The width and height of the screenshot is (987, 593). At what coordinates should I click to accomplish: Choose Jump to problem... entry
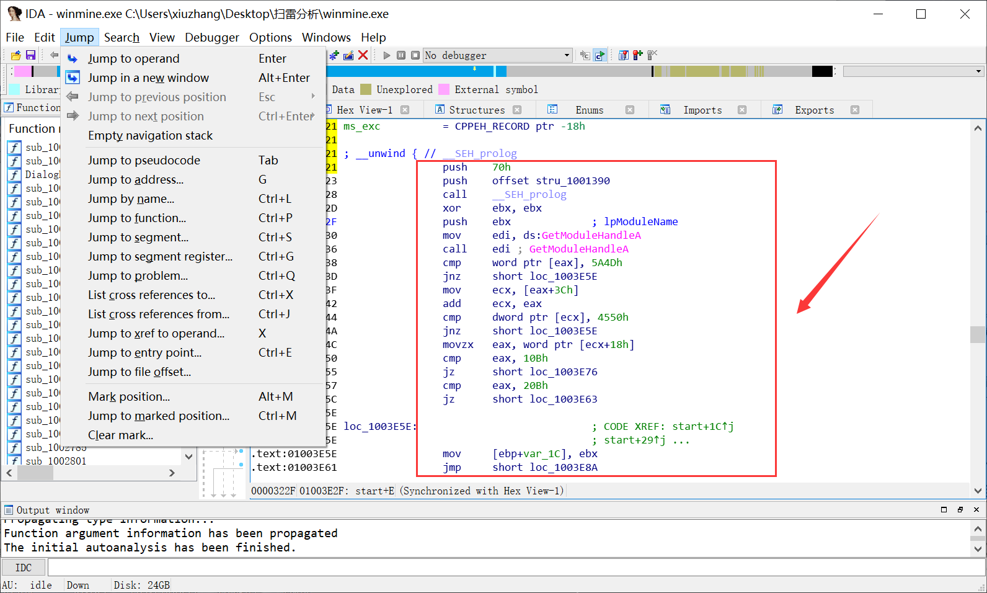pyautogui.click(x=193, y=275)
